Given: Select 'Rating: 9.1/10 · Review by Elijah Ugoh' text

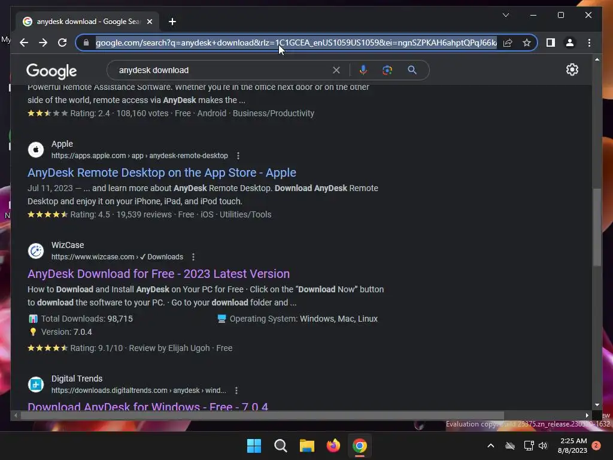Looking at the screenshot, I should tap(140, 348).
